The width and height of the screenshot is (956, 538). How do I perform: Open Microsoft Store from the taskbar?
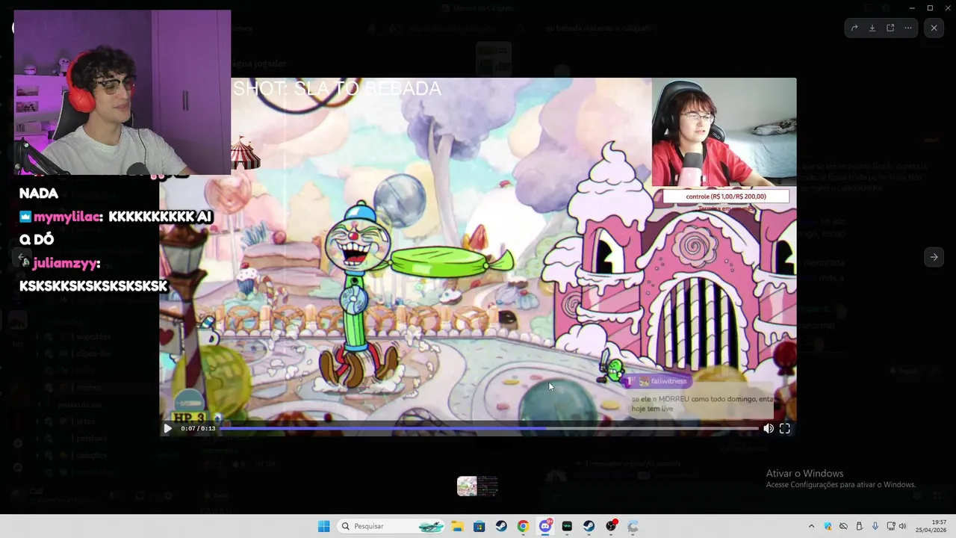click(x=479, y=526)
